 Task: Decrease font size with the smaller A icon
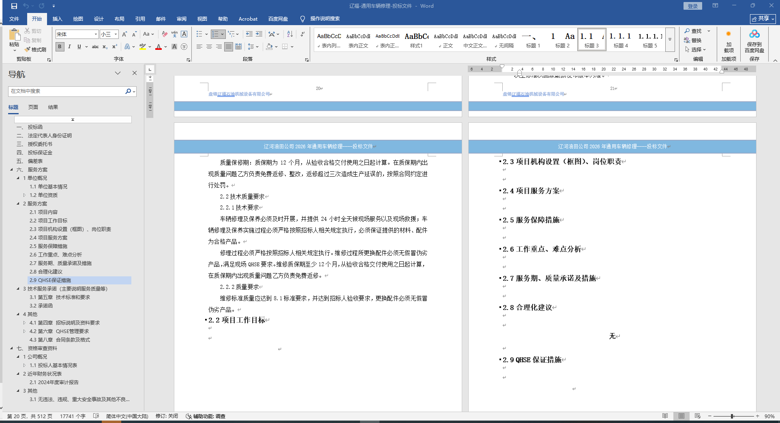[134, 34]
